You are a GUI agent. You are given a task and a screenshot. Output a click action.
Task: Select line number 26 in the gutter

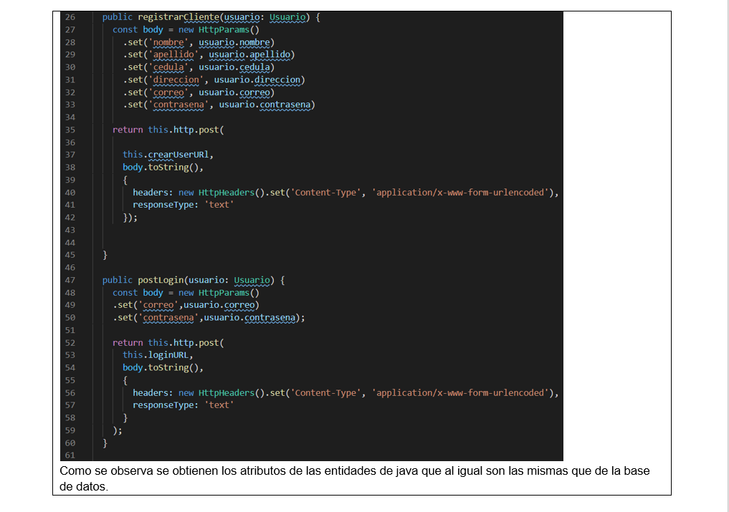(x=69, y=16)
